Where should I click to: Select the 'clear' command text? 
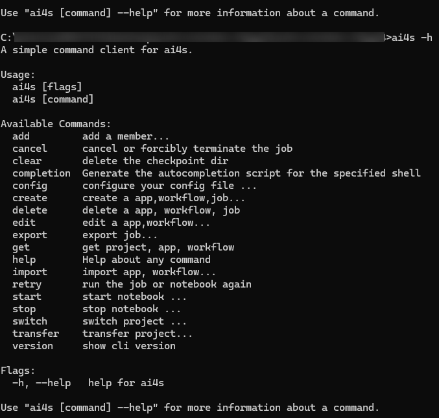pyautogui.click(x=27, y=161)
